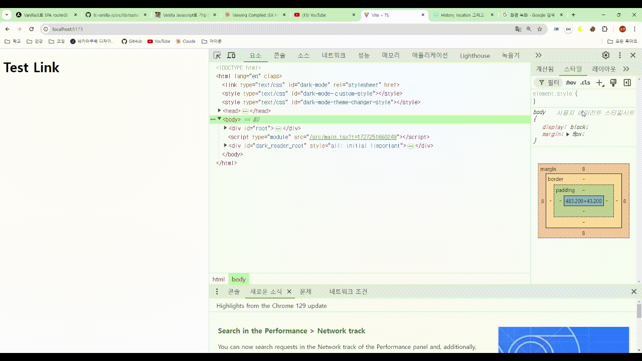Click the Test Link hyperlink on the page
Image resolution: width=642 pixels, height=361 pixels.
[x=31, y=67]
